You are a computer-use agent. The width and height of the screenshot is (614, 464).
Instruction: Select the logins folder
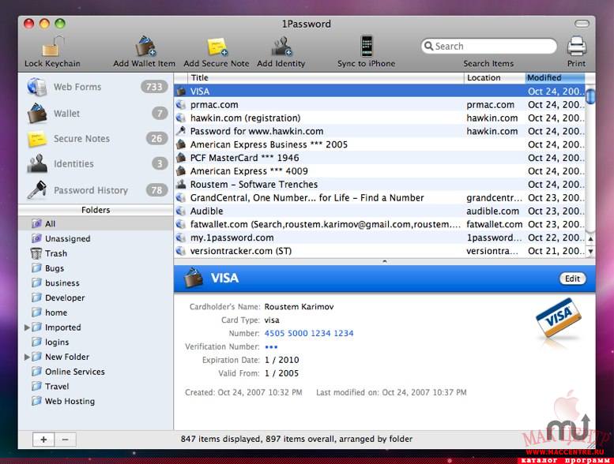(96, 342)
